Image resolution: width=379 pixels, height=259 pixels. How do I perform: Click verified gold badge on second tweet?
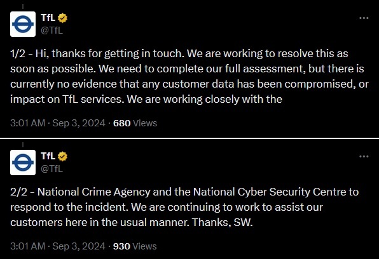pyautogui.click(x=62, y=156)
